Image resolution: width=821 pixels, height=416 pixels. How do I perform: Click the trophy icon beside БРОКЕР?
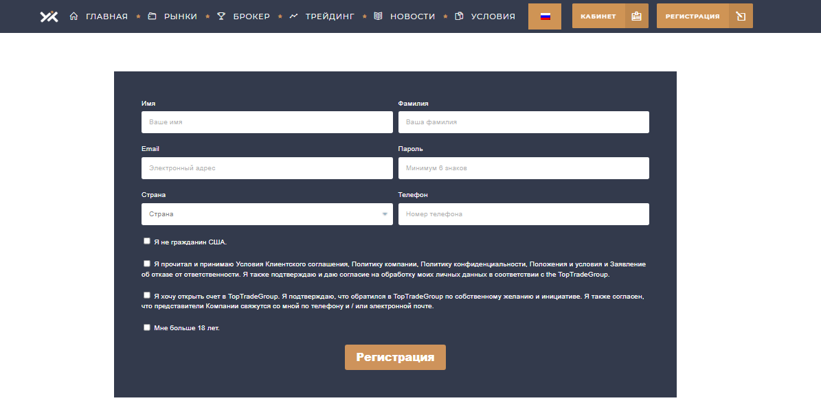(221, 16)
